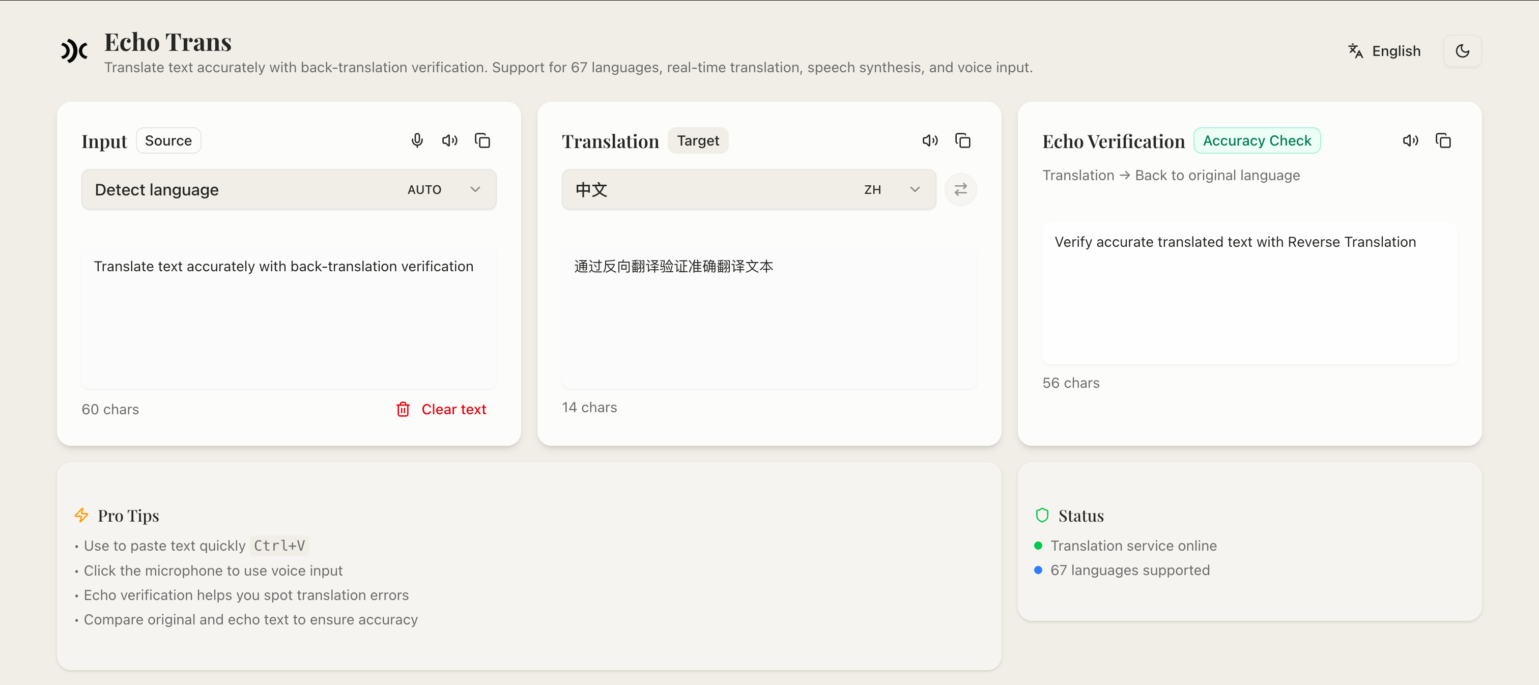Viewport: 1539px width, 685px height.
Task: Toggle the Accuracy Check badge
Action: (1257, 140)
